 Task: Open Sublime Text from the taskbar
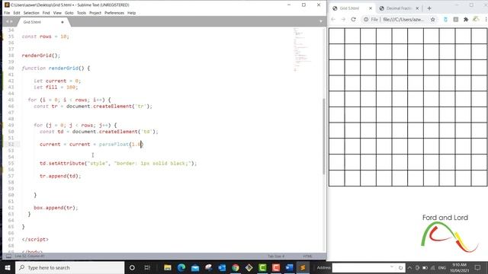pyautogui.click(x=303, y=267)
